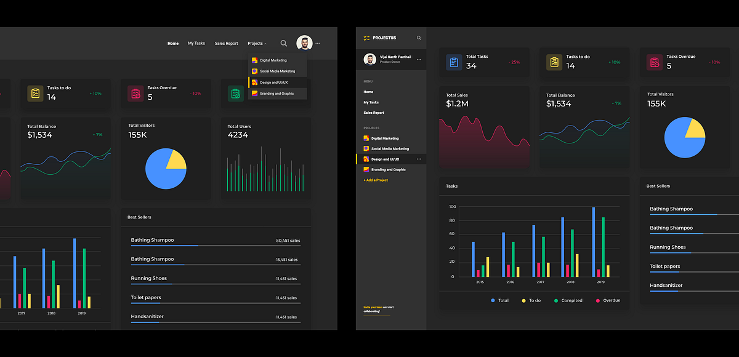Screen dimensions: 739x357
Task: Click the red Tasks Overdue icon
Action: click(655, 62)
